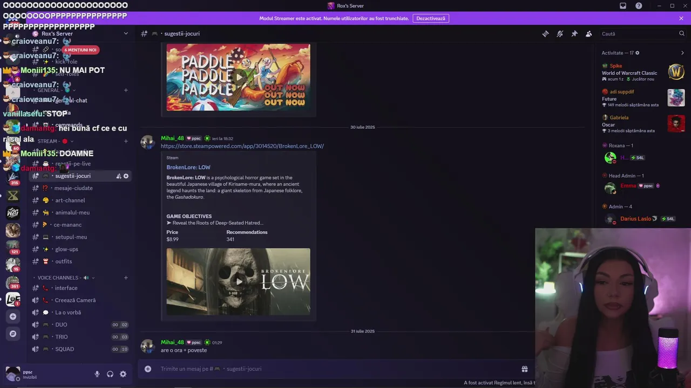Add a channel to VOICE CHANNELS category
Screen dimensions: 691x388
pos(126,278)
